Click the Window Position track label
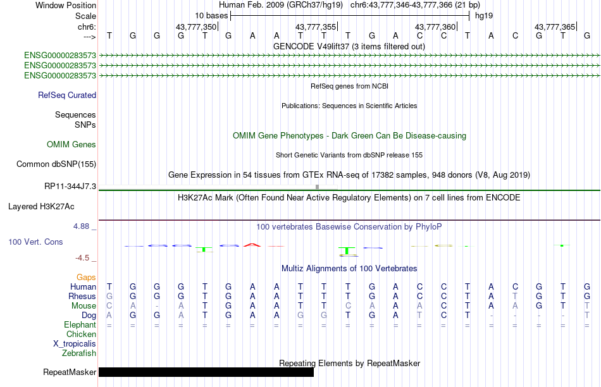Screen dimensions: 601x387 pyautogui.click(x=66, y=5)
